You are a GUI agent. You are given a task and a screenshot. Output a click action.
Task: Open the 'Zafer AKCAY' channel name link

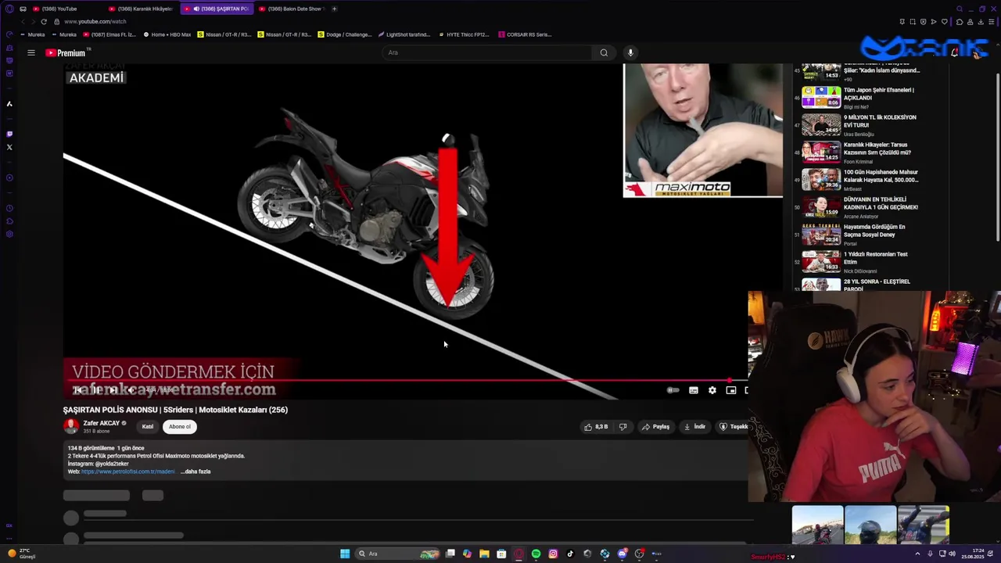(102, 423)
